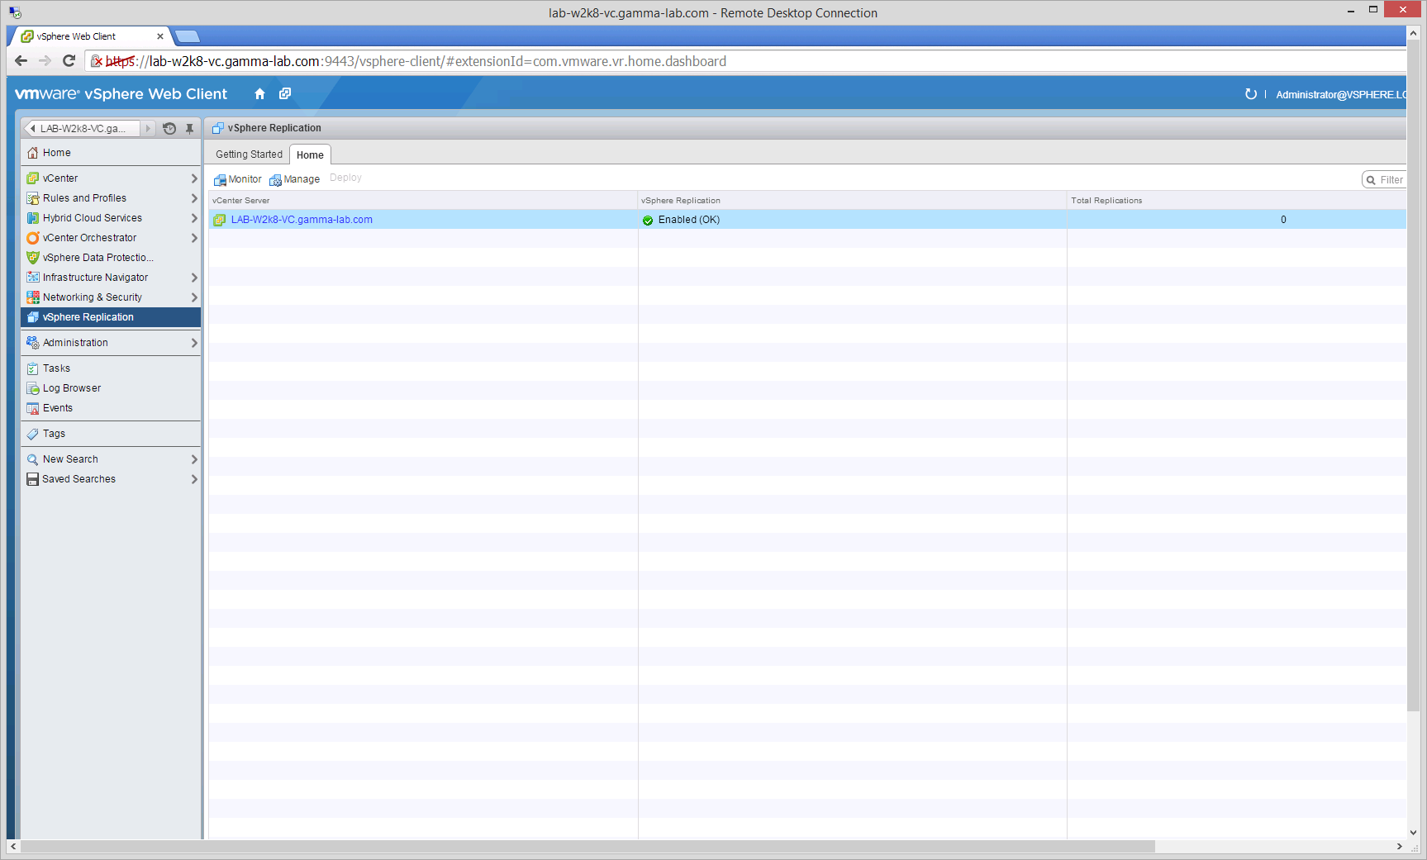Expand the vCenter navigation chevron

[x=194, y=178]
